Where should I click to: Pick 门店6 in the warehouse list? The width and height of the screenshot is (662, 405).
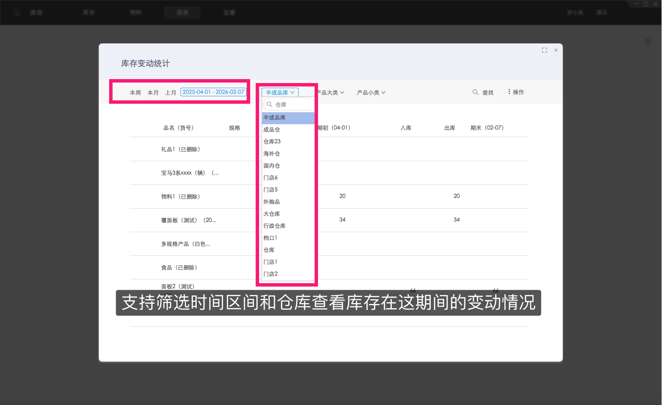(x=271, y=178)
